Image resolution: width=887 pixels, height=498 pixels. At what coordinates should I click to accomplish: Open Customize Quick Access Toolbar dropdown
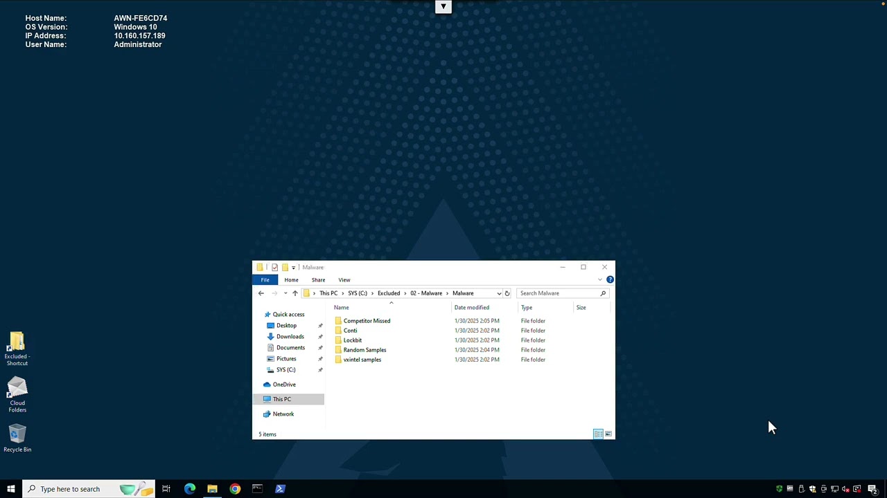293,267
